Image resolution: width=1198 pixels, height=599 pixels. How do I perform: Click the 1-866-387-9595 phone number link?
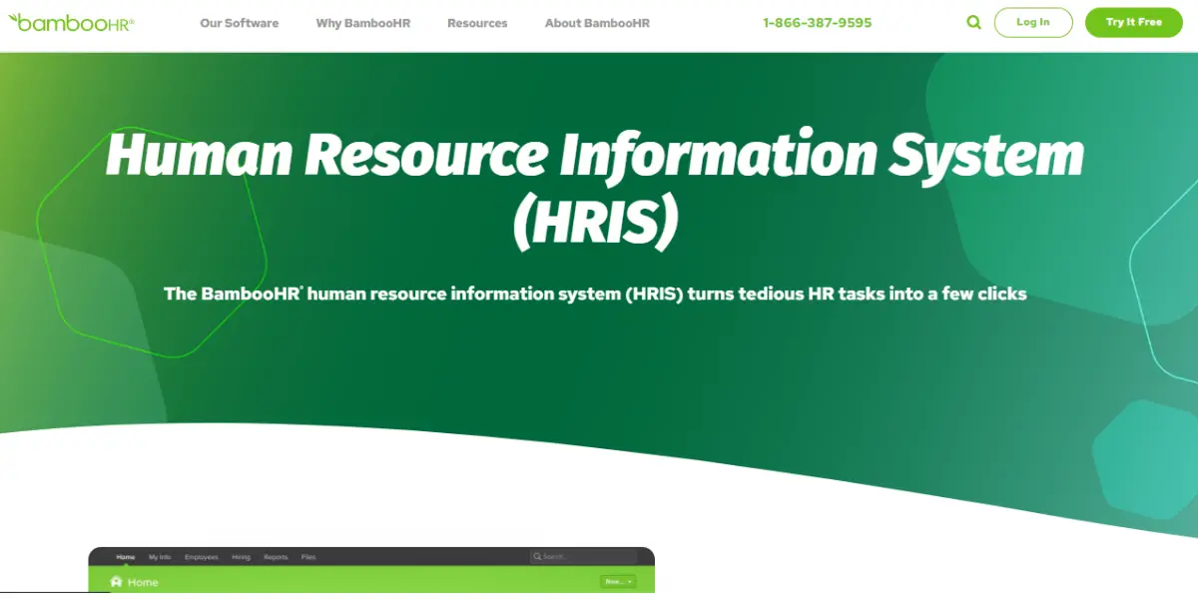click(x=817, y=23)
